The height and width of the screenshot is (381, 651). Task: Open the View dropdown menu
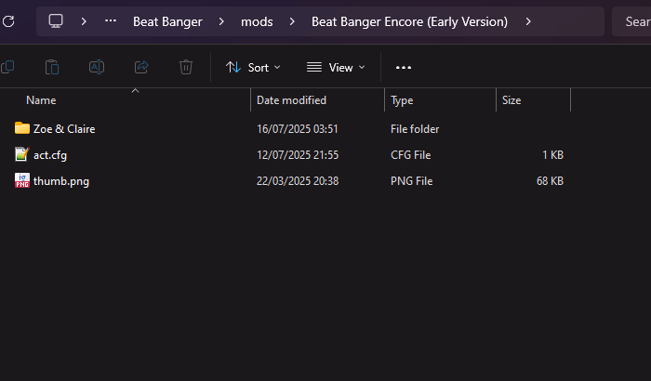335,67
